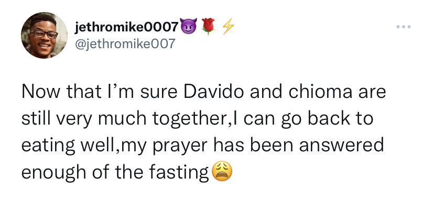Click the word eating in the tweet
This screenshot has height=200, width=434.
pos(48,146)
